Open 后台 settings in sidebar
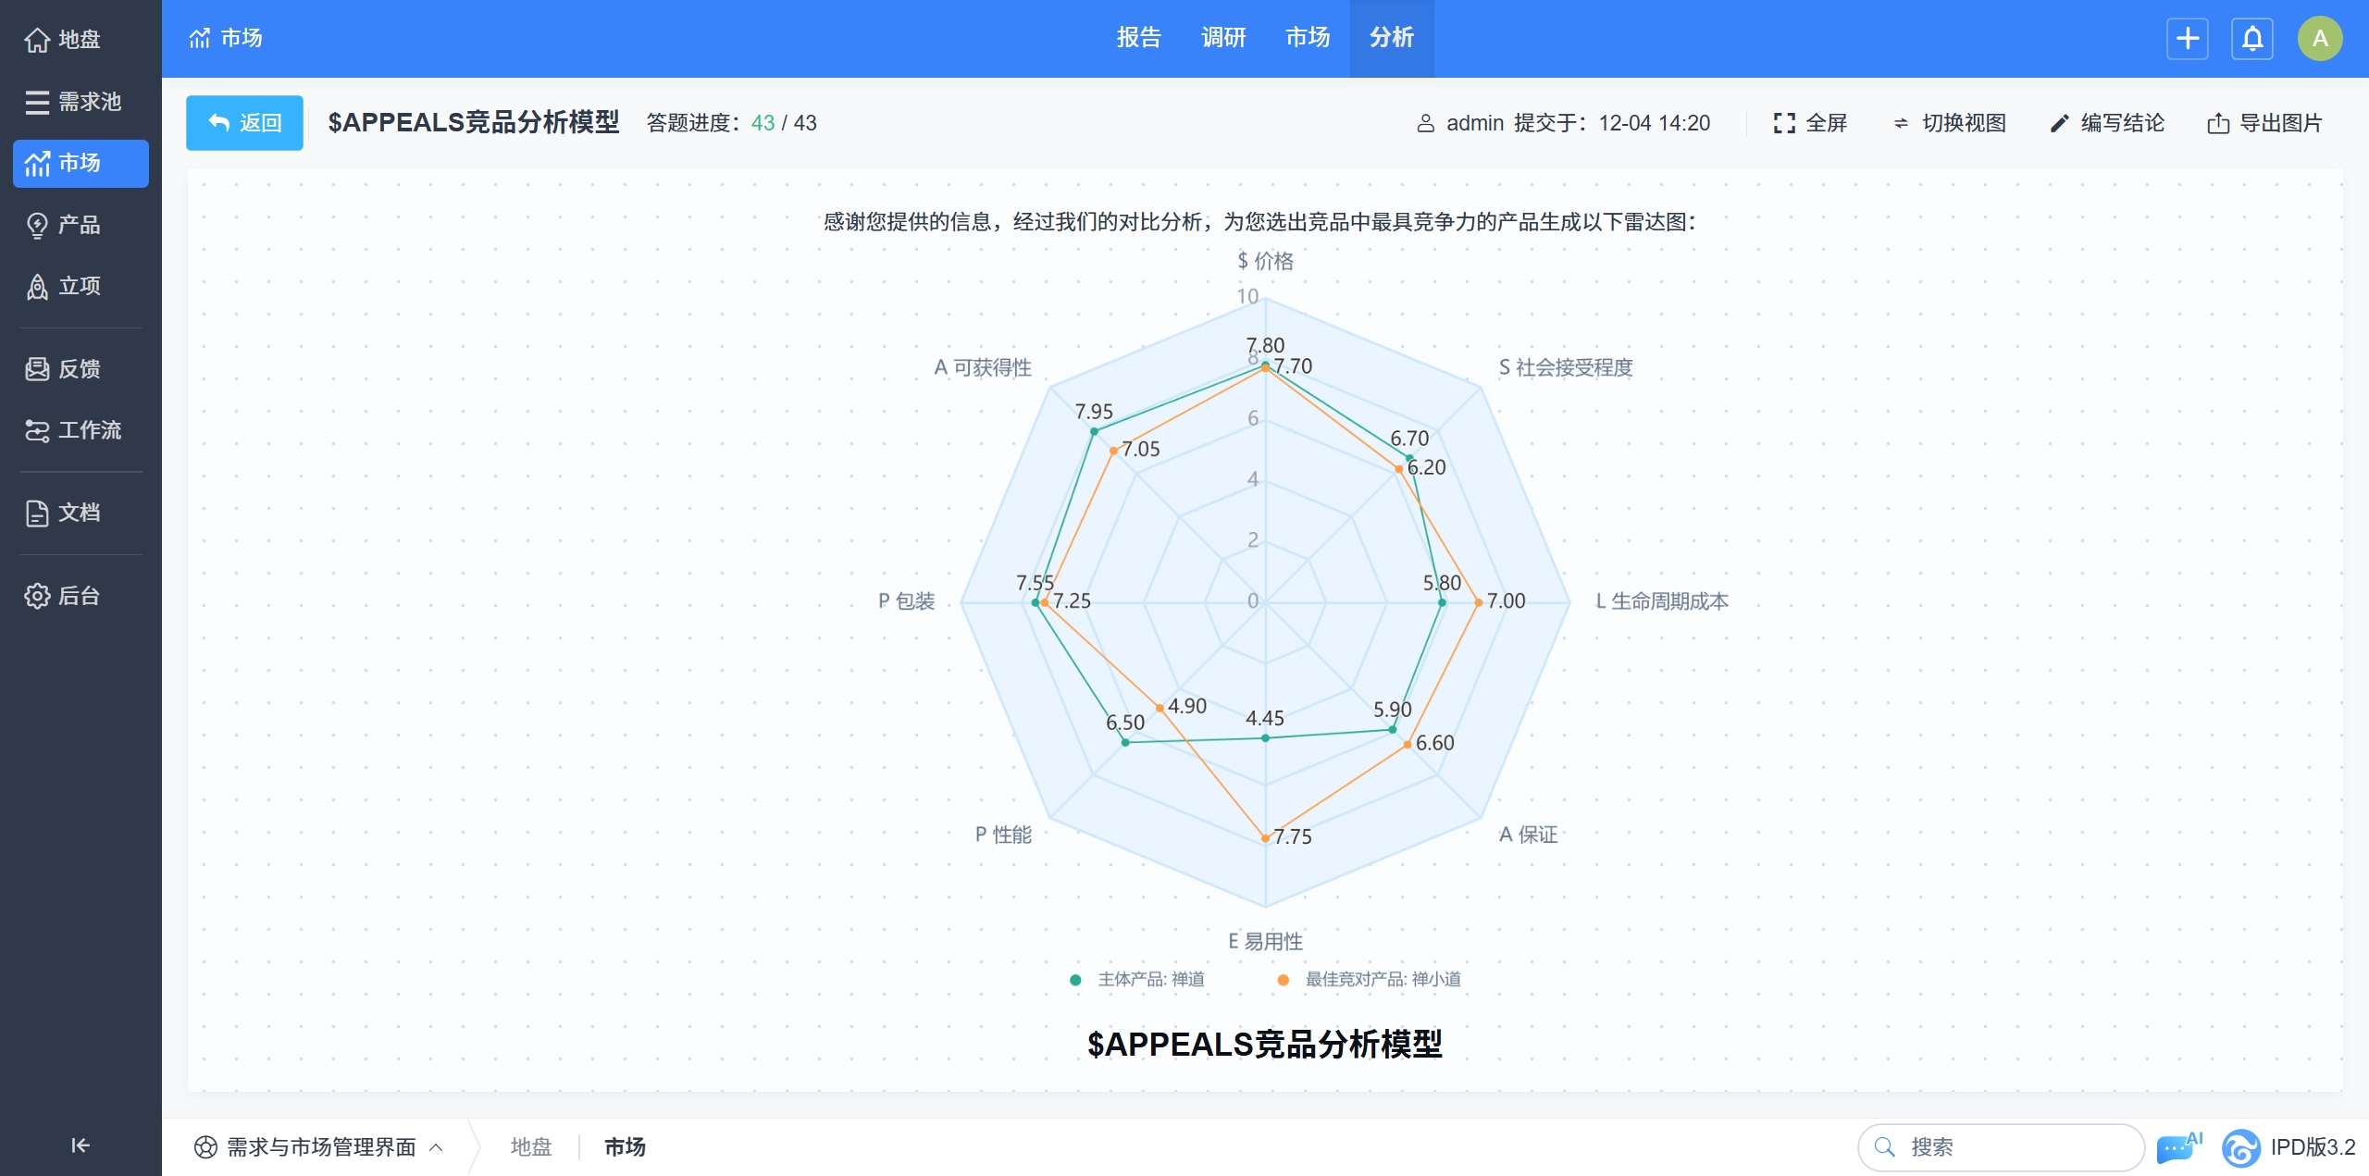Screen dimensions: 2369x1176 81,596
